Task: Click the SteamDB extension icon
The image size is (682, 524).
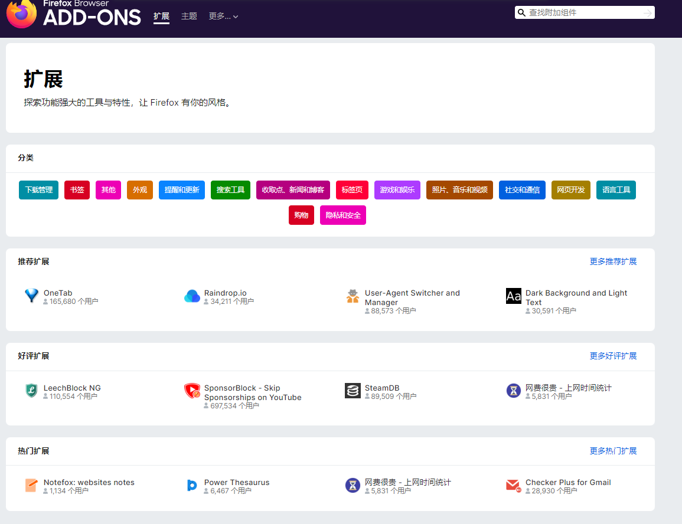Action: [x=353, y=391]
